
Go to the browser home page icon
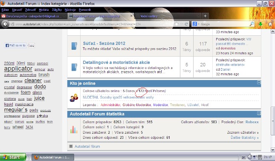tap(270, 24)
